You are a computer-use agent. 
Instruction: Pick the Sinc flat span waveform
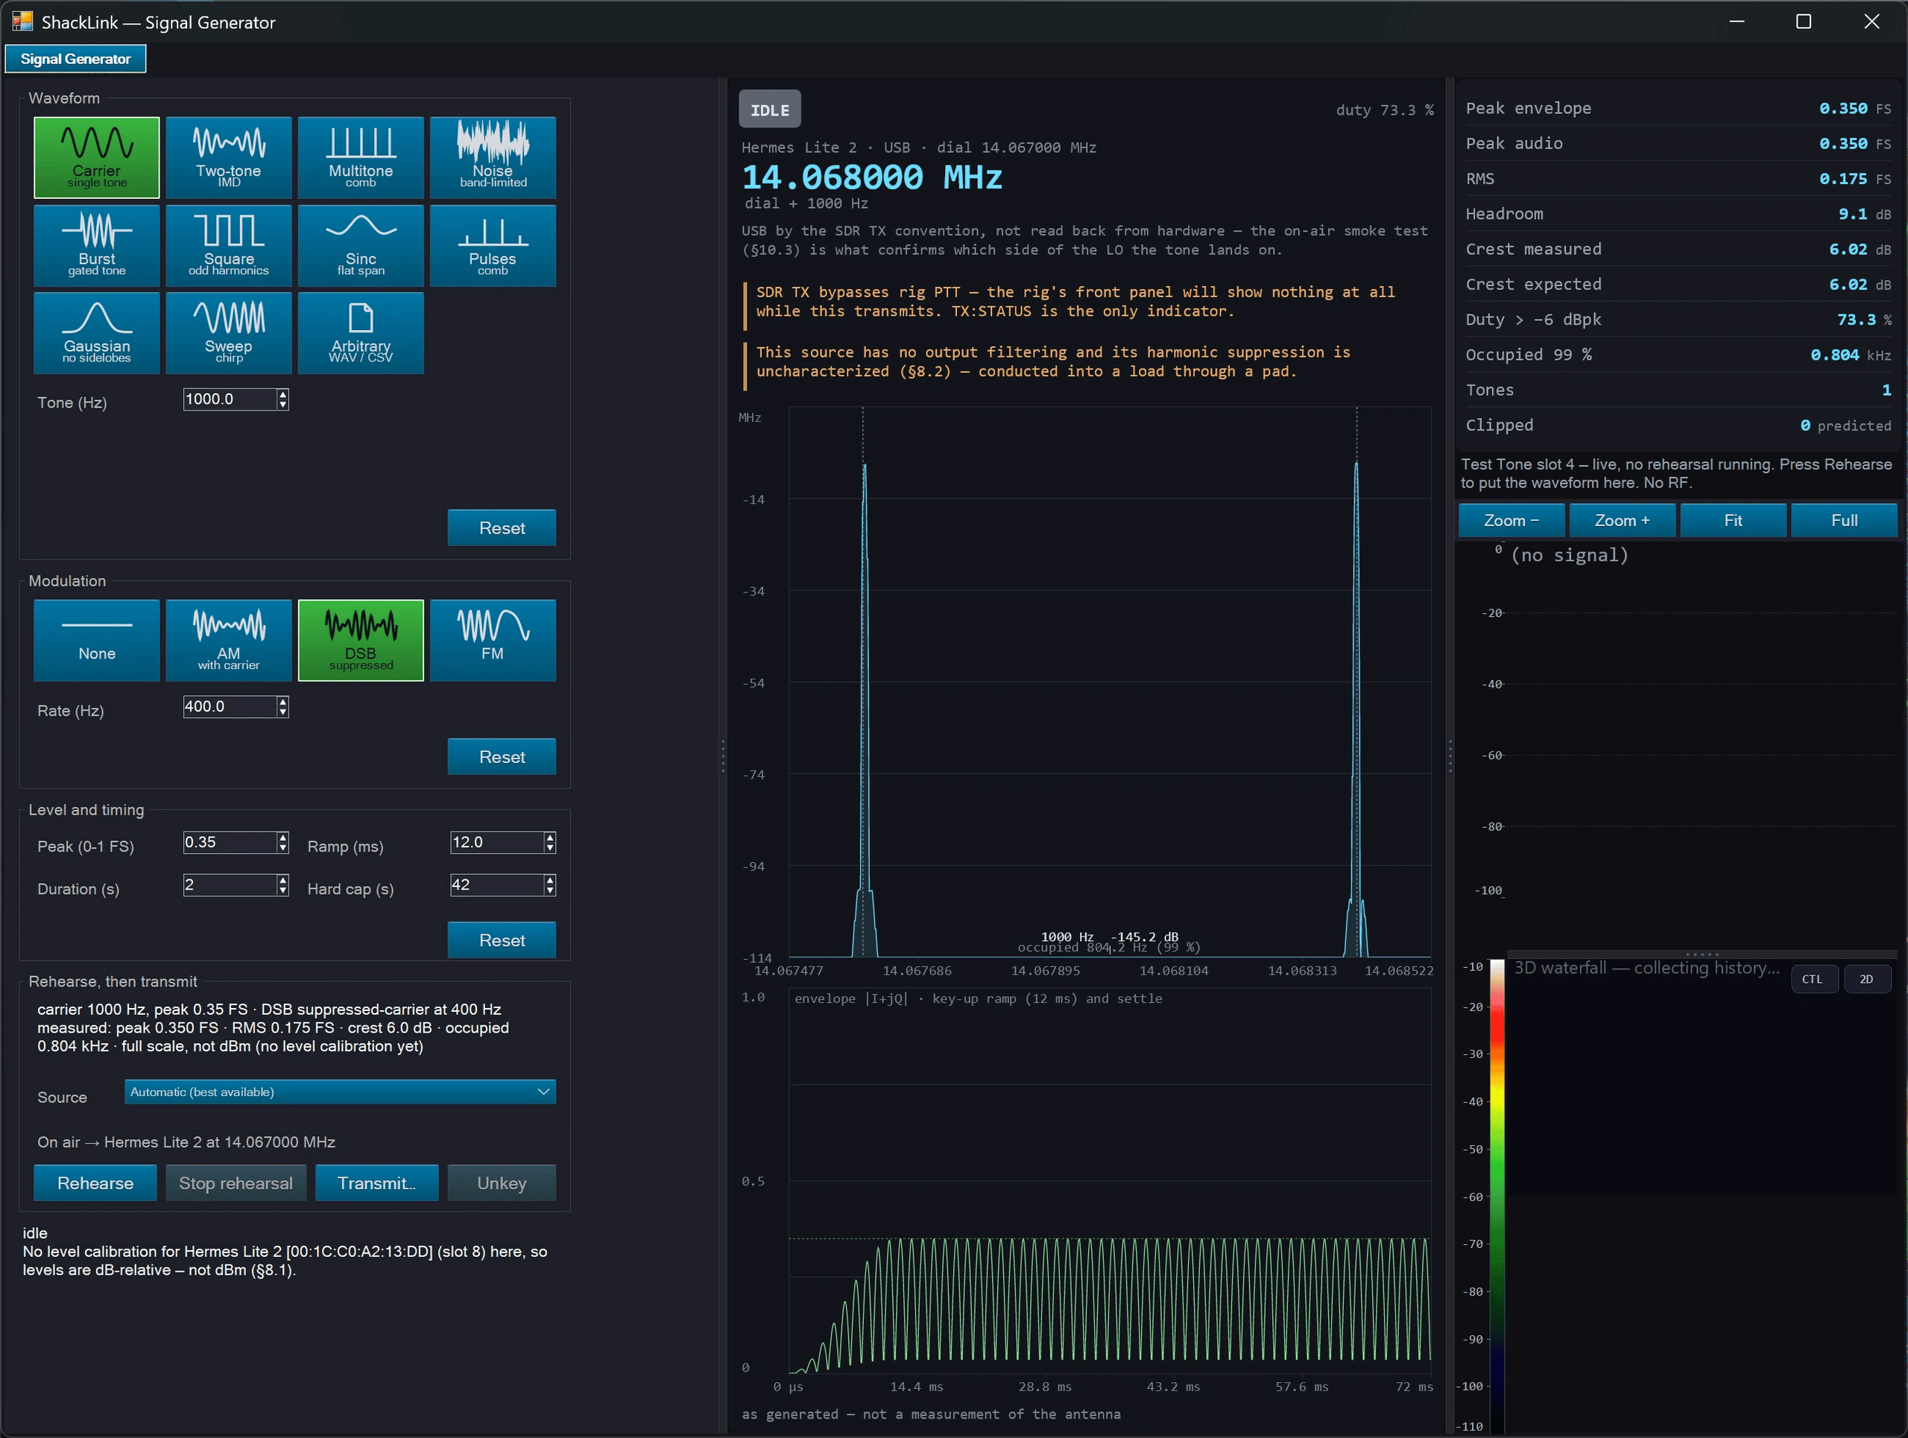[361, 246]
